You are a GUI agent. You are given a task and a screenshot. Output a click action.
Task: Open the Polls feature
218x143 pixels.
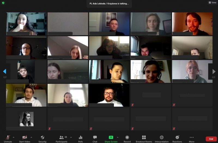click(80, 139)
